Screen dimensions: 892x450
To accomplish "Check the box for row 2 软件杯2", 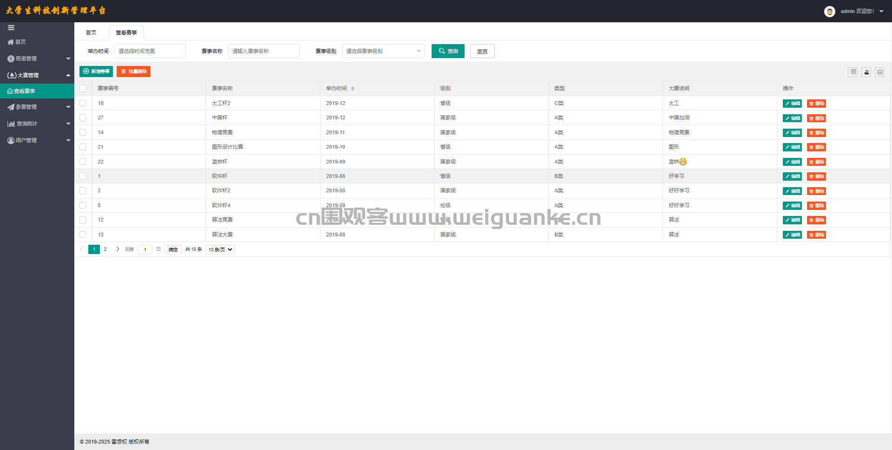I will [83, 190].
